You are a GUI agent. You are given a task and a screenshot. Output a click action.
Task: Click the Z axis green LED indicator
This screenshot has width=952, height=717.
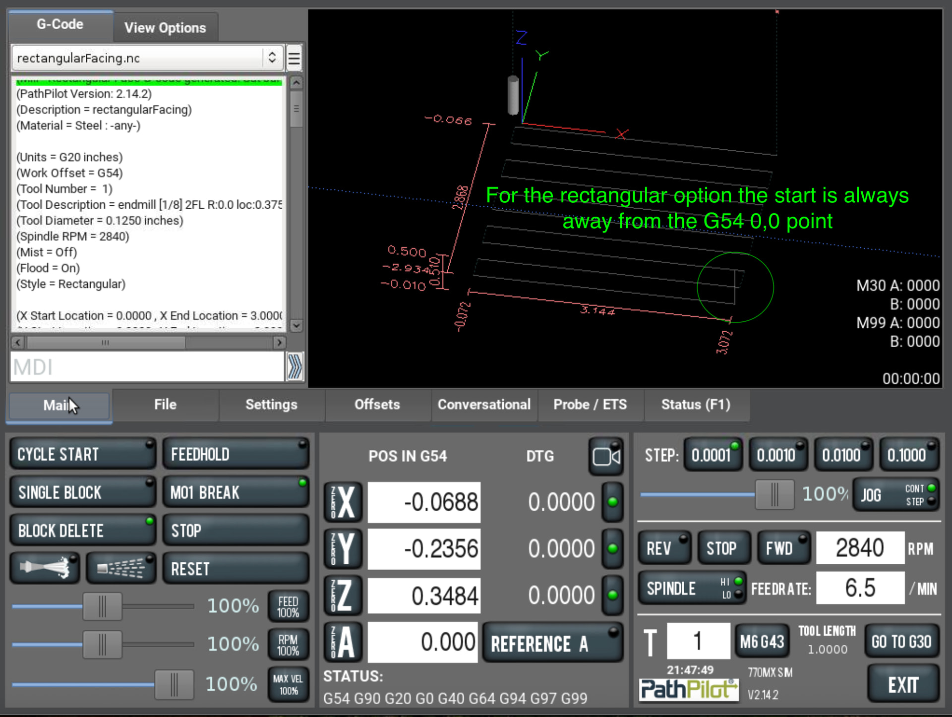coord(613,595)
